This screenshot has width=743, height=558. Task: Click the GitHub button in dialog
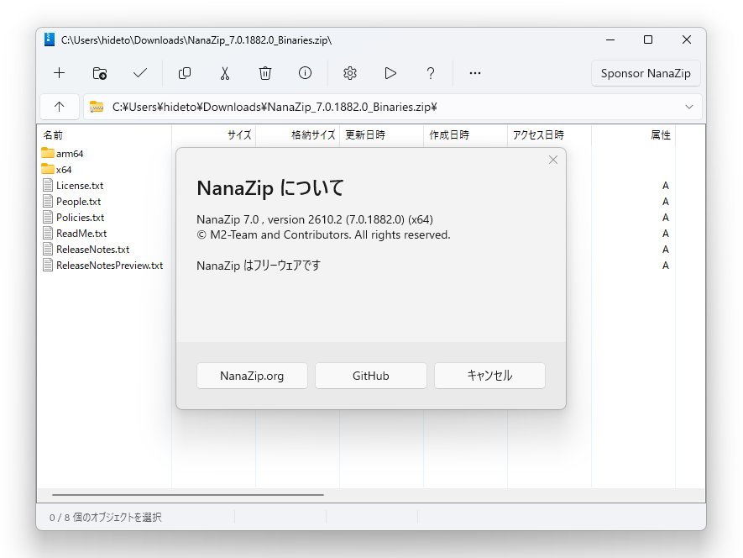click(371, 376)
